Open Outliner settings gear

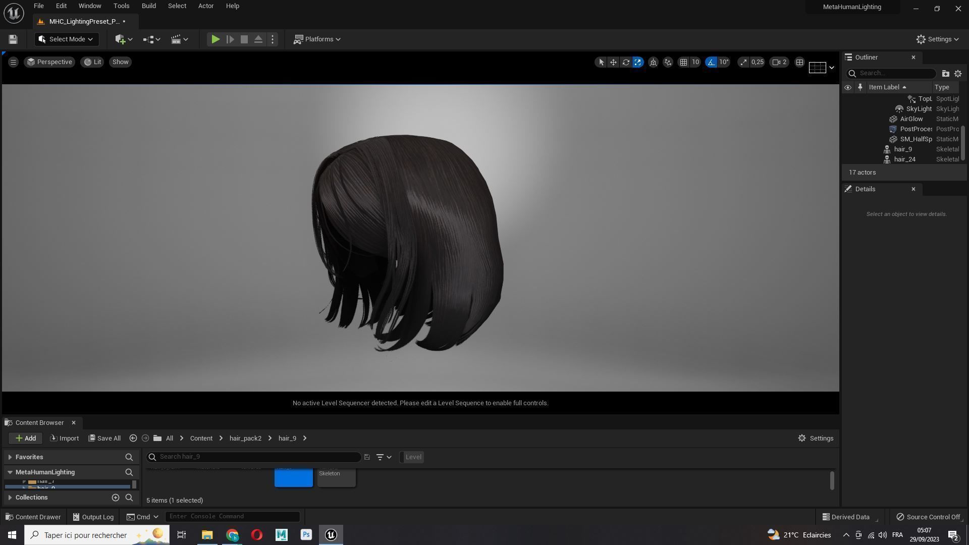957,74
